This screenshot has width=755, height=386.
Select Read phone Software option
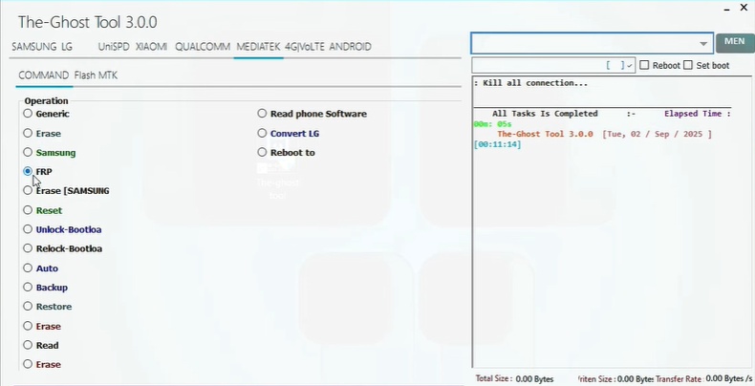click(262, 114)
